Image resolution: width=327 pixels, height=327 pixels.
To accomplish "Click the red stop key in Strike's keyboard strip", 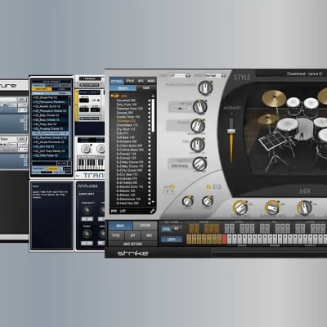I will pyautogui.click(x=224, y=240).
